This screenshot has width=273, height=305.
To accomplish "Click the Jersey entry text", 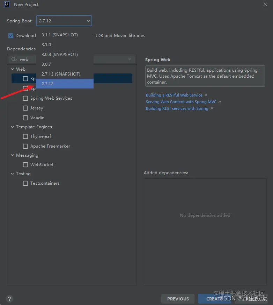I will coord(37,108).
